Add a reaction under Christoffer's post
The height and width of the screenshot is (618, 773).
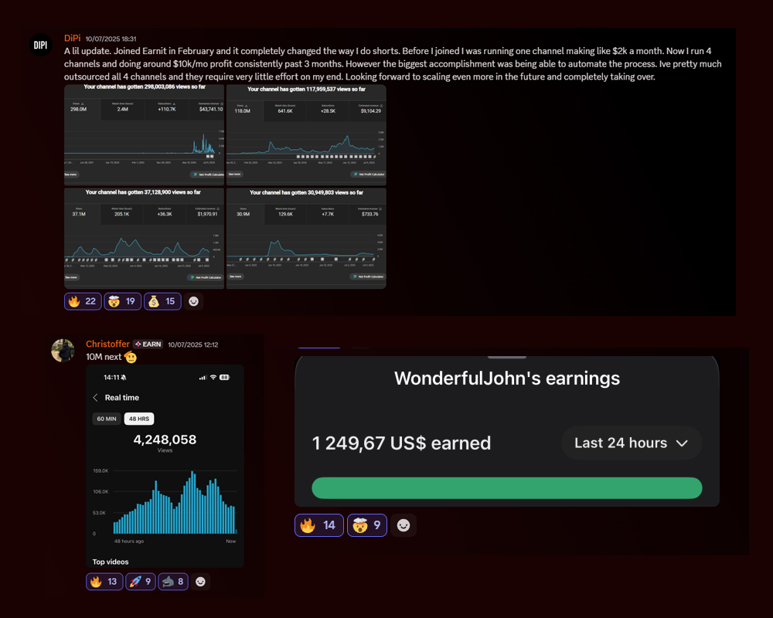coord(200,582)
